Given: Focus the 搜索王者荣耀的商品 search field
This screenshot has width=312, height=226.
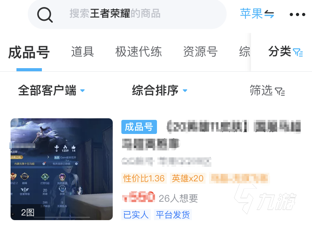Looking at the screenshot, I should click(127, 14).
